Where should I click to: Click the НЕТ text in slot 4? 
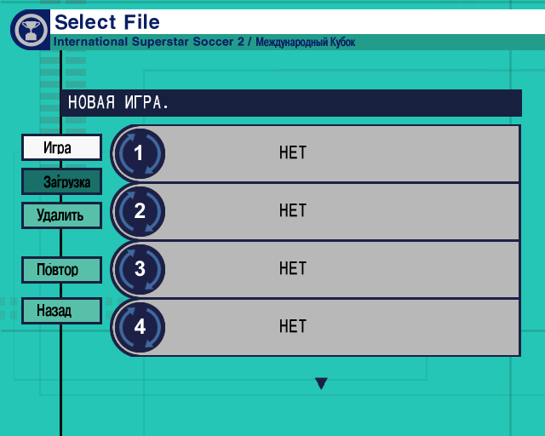pyautogui.click(x=293, y=326)
